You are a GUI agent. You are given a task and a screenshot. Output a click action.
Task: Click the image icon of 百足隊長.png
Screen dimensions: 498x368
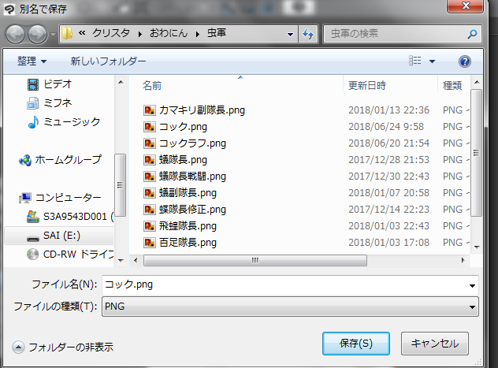(150, 243)
